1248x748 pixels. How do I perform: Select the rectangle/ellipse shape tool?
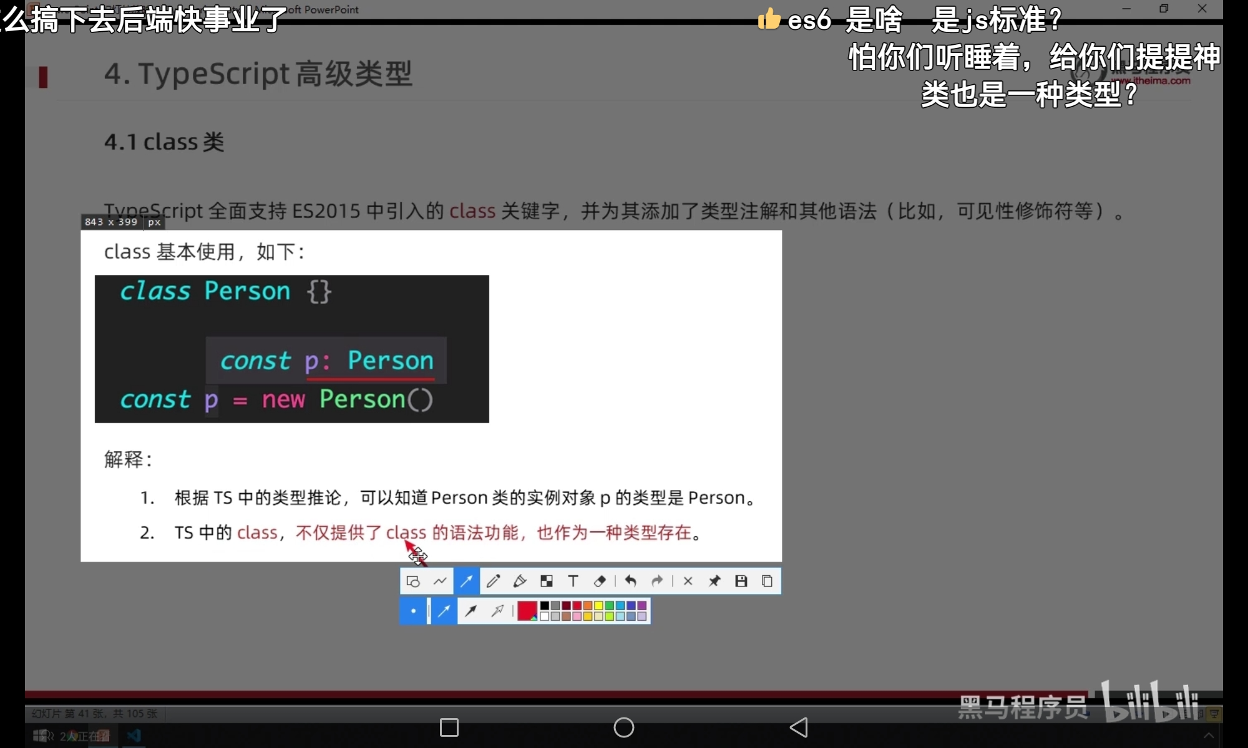[x=413, y=582]
